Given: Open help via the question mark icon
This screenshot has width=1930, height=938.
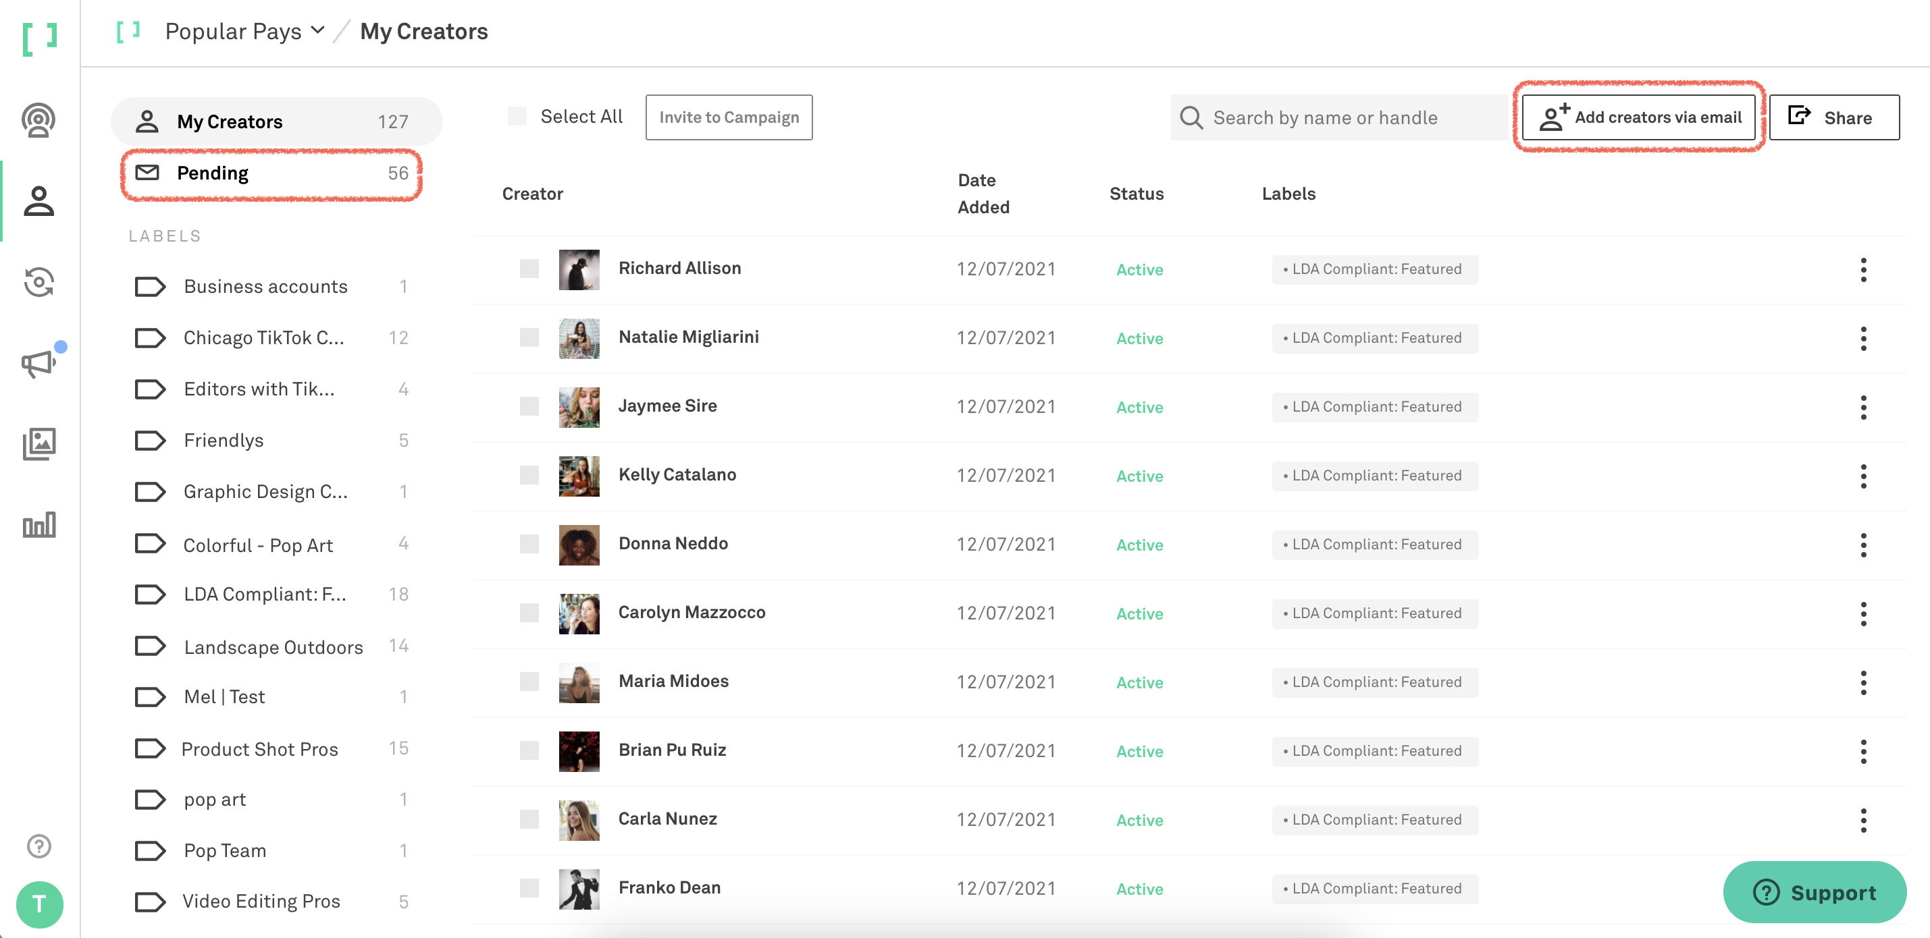Looking at the screenshot, I should pyautogui.click(x=38, y=845).
